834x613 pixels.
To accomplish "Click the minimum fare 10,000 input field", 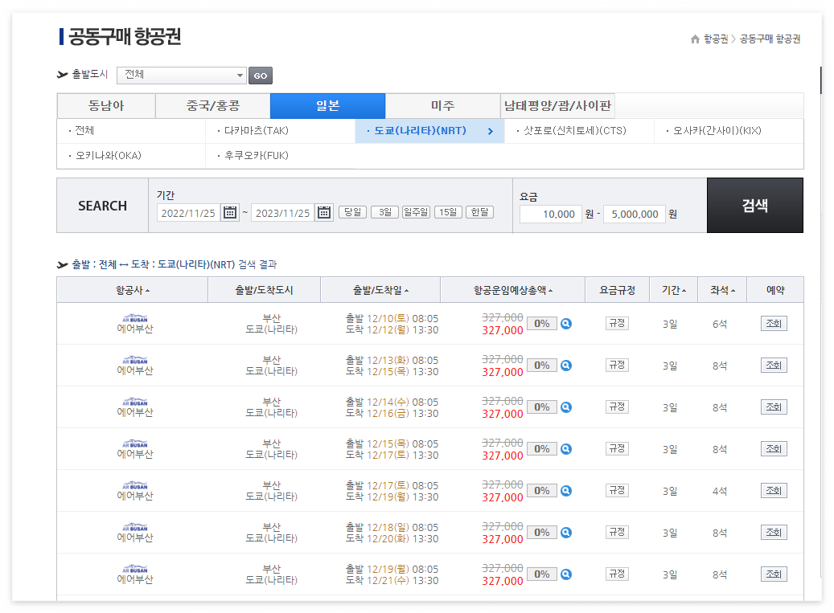I will (550, 214).
